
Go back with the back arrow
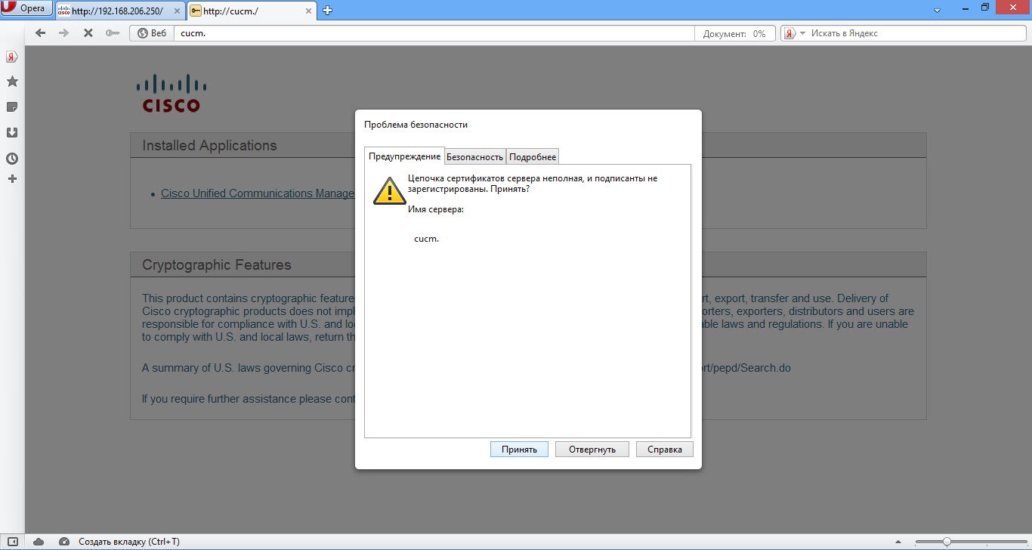41,33
